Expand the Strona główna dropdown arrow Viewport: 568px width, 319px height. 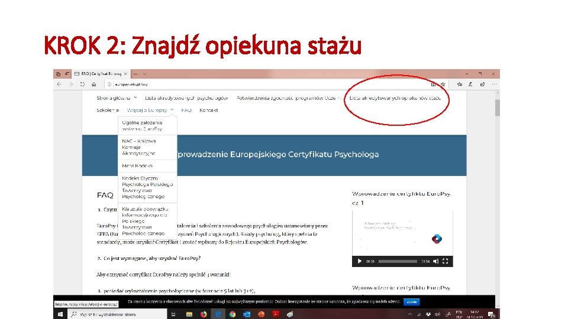(x=135, y=97)
